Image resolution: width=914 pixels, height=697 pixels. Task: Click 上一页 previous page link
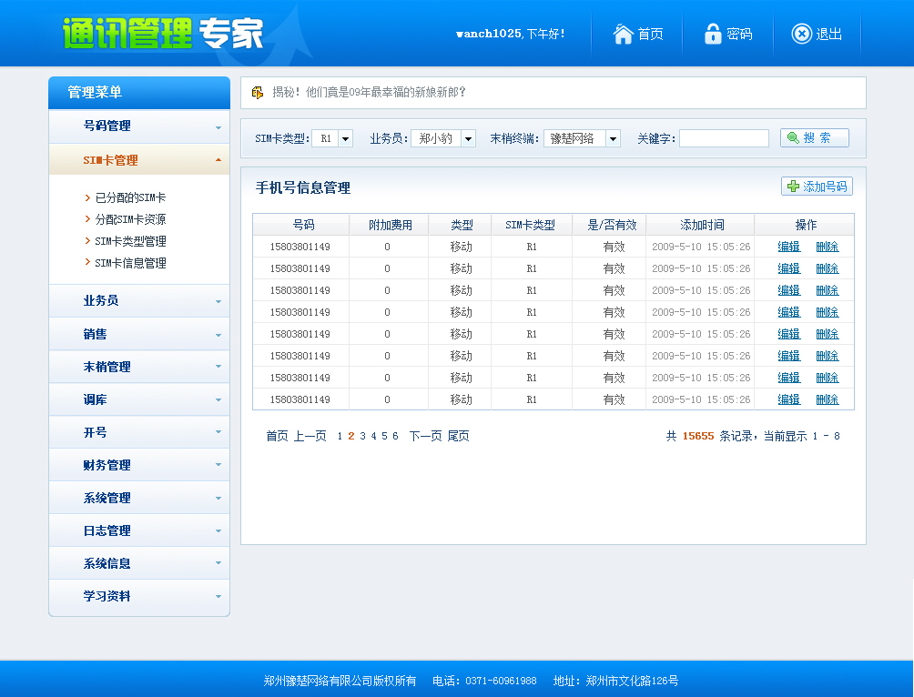(x=310, y=436)
